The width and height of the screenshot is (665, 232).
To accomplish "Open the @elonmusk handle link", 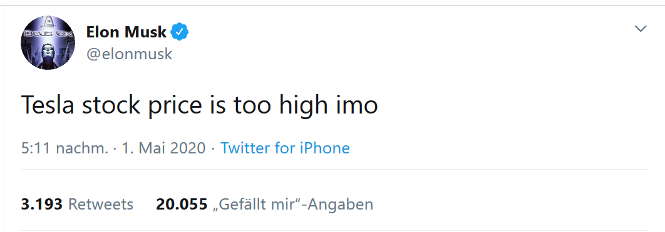I will tap(130, 54).
